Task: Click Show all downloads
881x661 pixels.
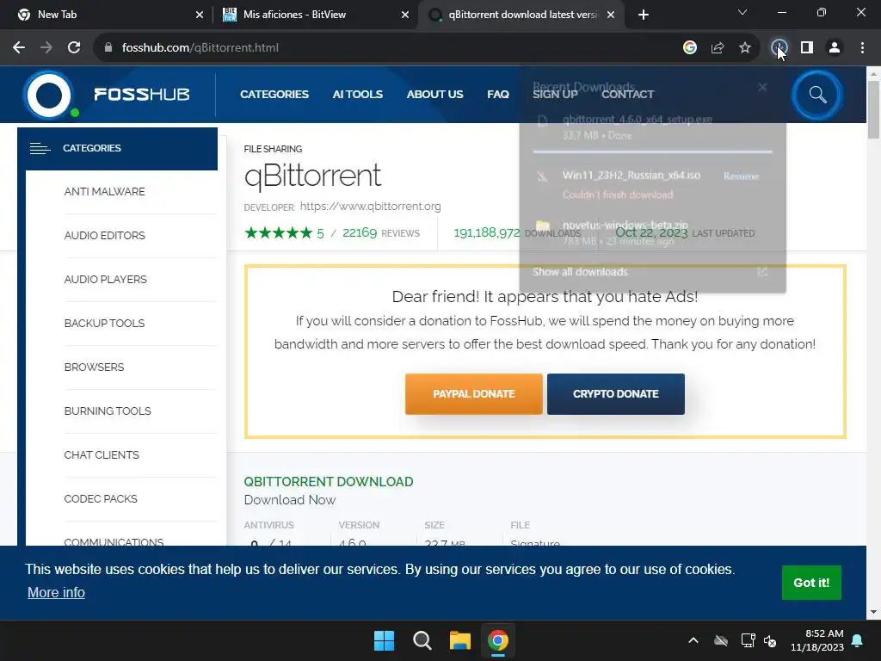Action: [580, 272]
